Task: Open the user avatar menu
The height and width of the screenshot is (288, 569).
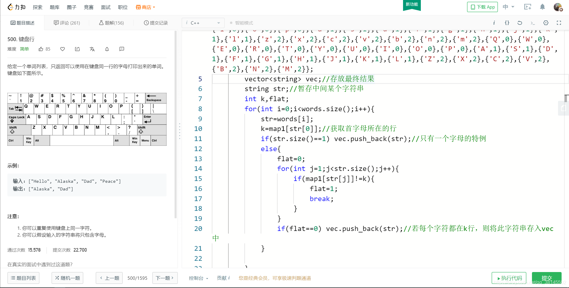Action: point(558,7)
